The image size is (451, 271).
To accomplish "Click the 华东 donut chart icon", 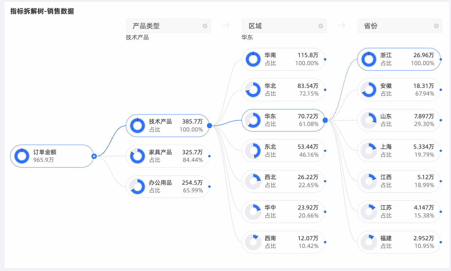I will tap(253, 120).
